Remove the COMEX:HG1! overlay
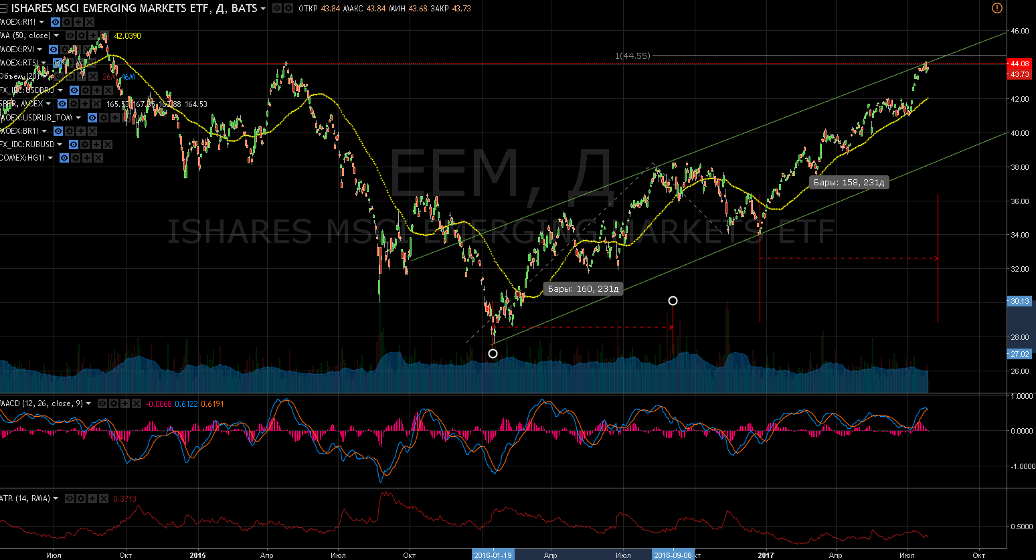This screenshot has width=1036, height=560. coord(98,158)
